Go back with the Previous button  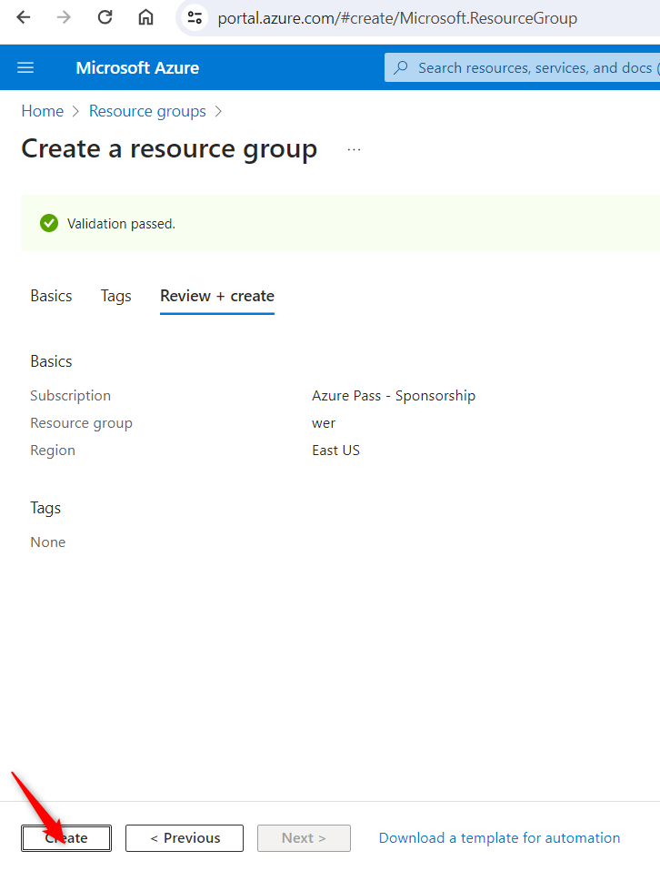[x=185, y=838]
